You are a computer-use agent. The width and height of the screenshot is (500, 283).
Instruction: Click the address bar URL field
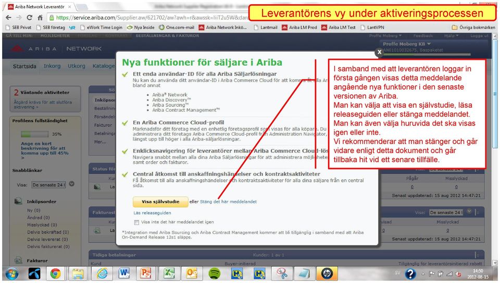pyautogui.click(x=148, y=18)
